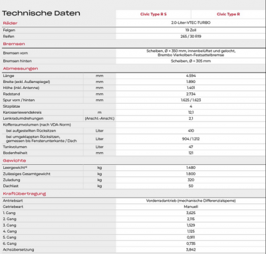Image resolution: width=266 pixels, height=254 pixels.
Task: Select the Spur vorn / hinten value
Action: tap(191, 100)
